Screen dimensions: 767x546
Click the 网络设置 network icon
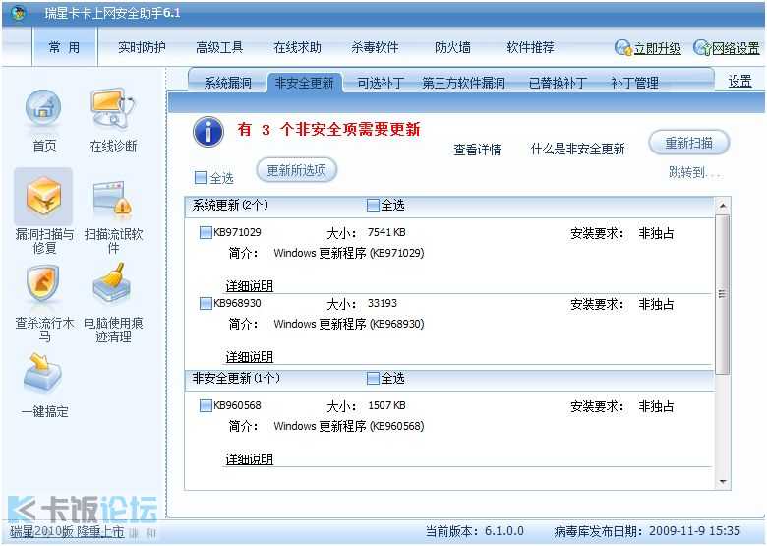702,47
